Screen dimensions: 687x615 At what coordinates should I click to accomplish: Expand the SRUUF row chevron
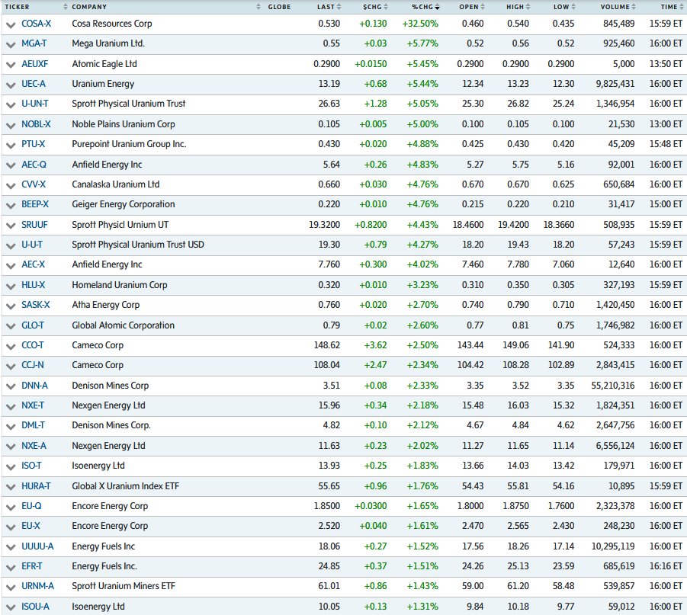pyautogui.click(x=11, y=226)
